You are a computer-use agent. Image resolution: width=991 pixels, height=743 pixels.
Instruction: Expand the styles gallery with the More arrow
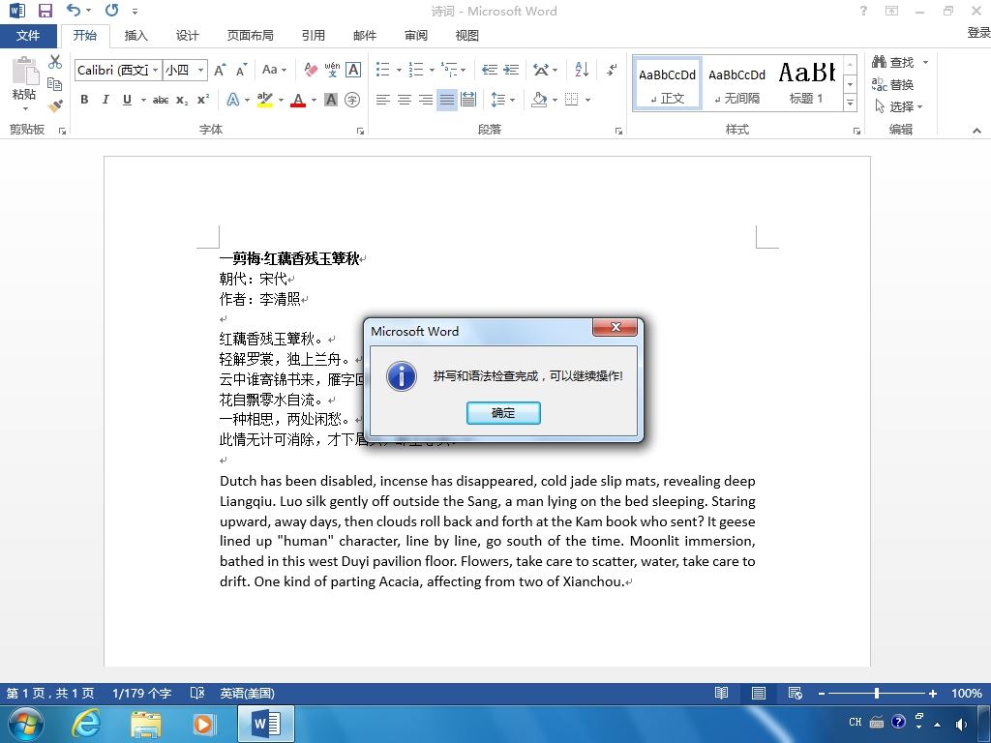click(850, 103)
